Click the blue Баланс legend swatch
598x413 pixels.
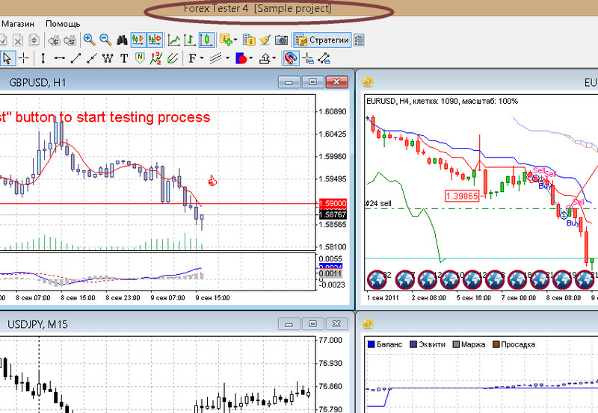tap(371, 344)
